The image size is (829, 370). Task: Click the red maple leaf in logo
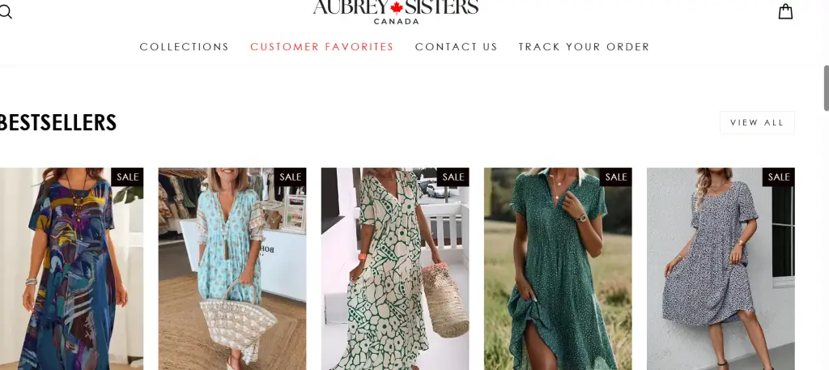tap(397, 7)
